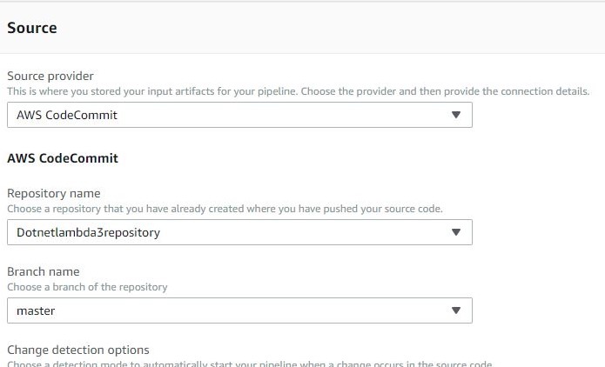Click the bold AWS CodeCommit subsection heading

(63, 158)
